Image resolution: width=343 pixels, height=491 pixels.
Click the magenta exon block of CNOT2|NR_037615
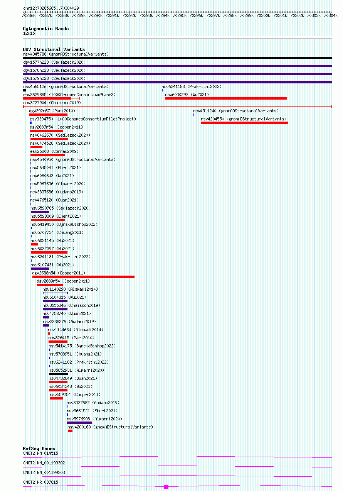(x=166, y=487)
